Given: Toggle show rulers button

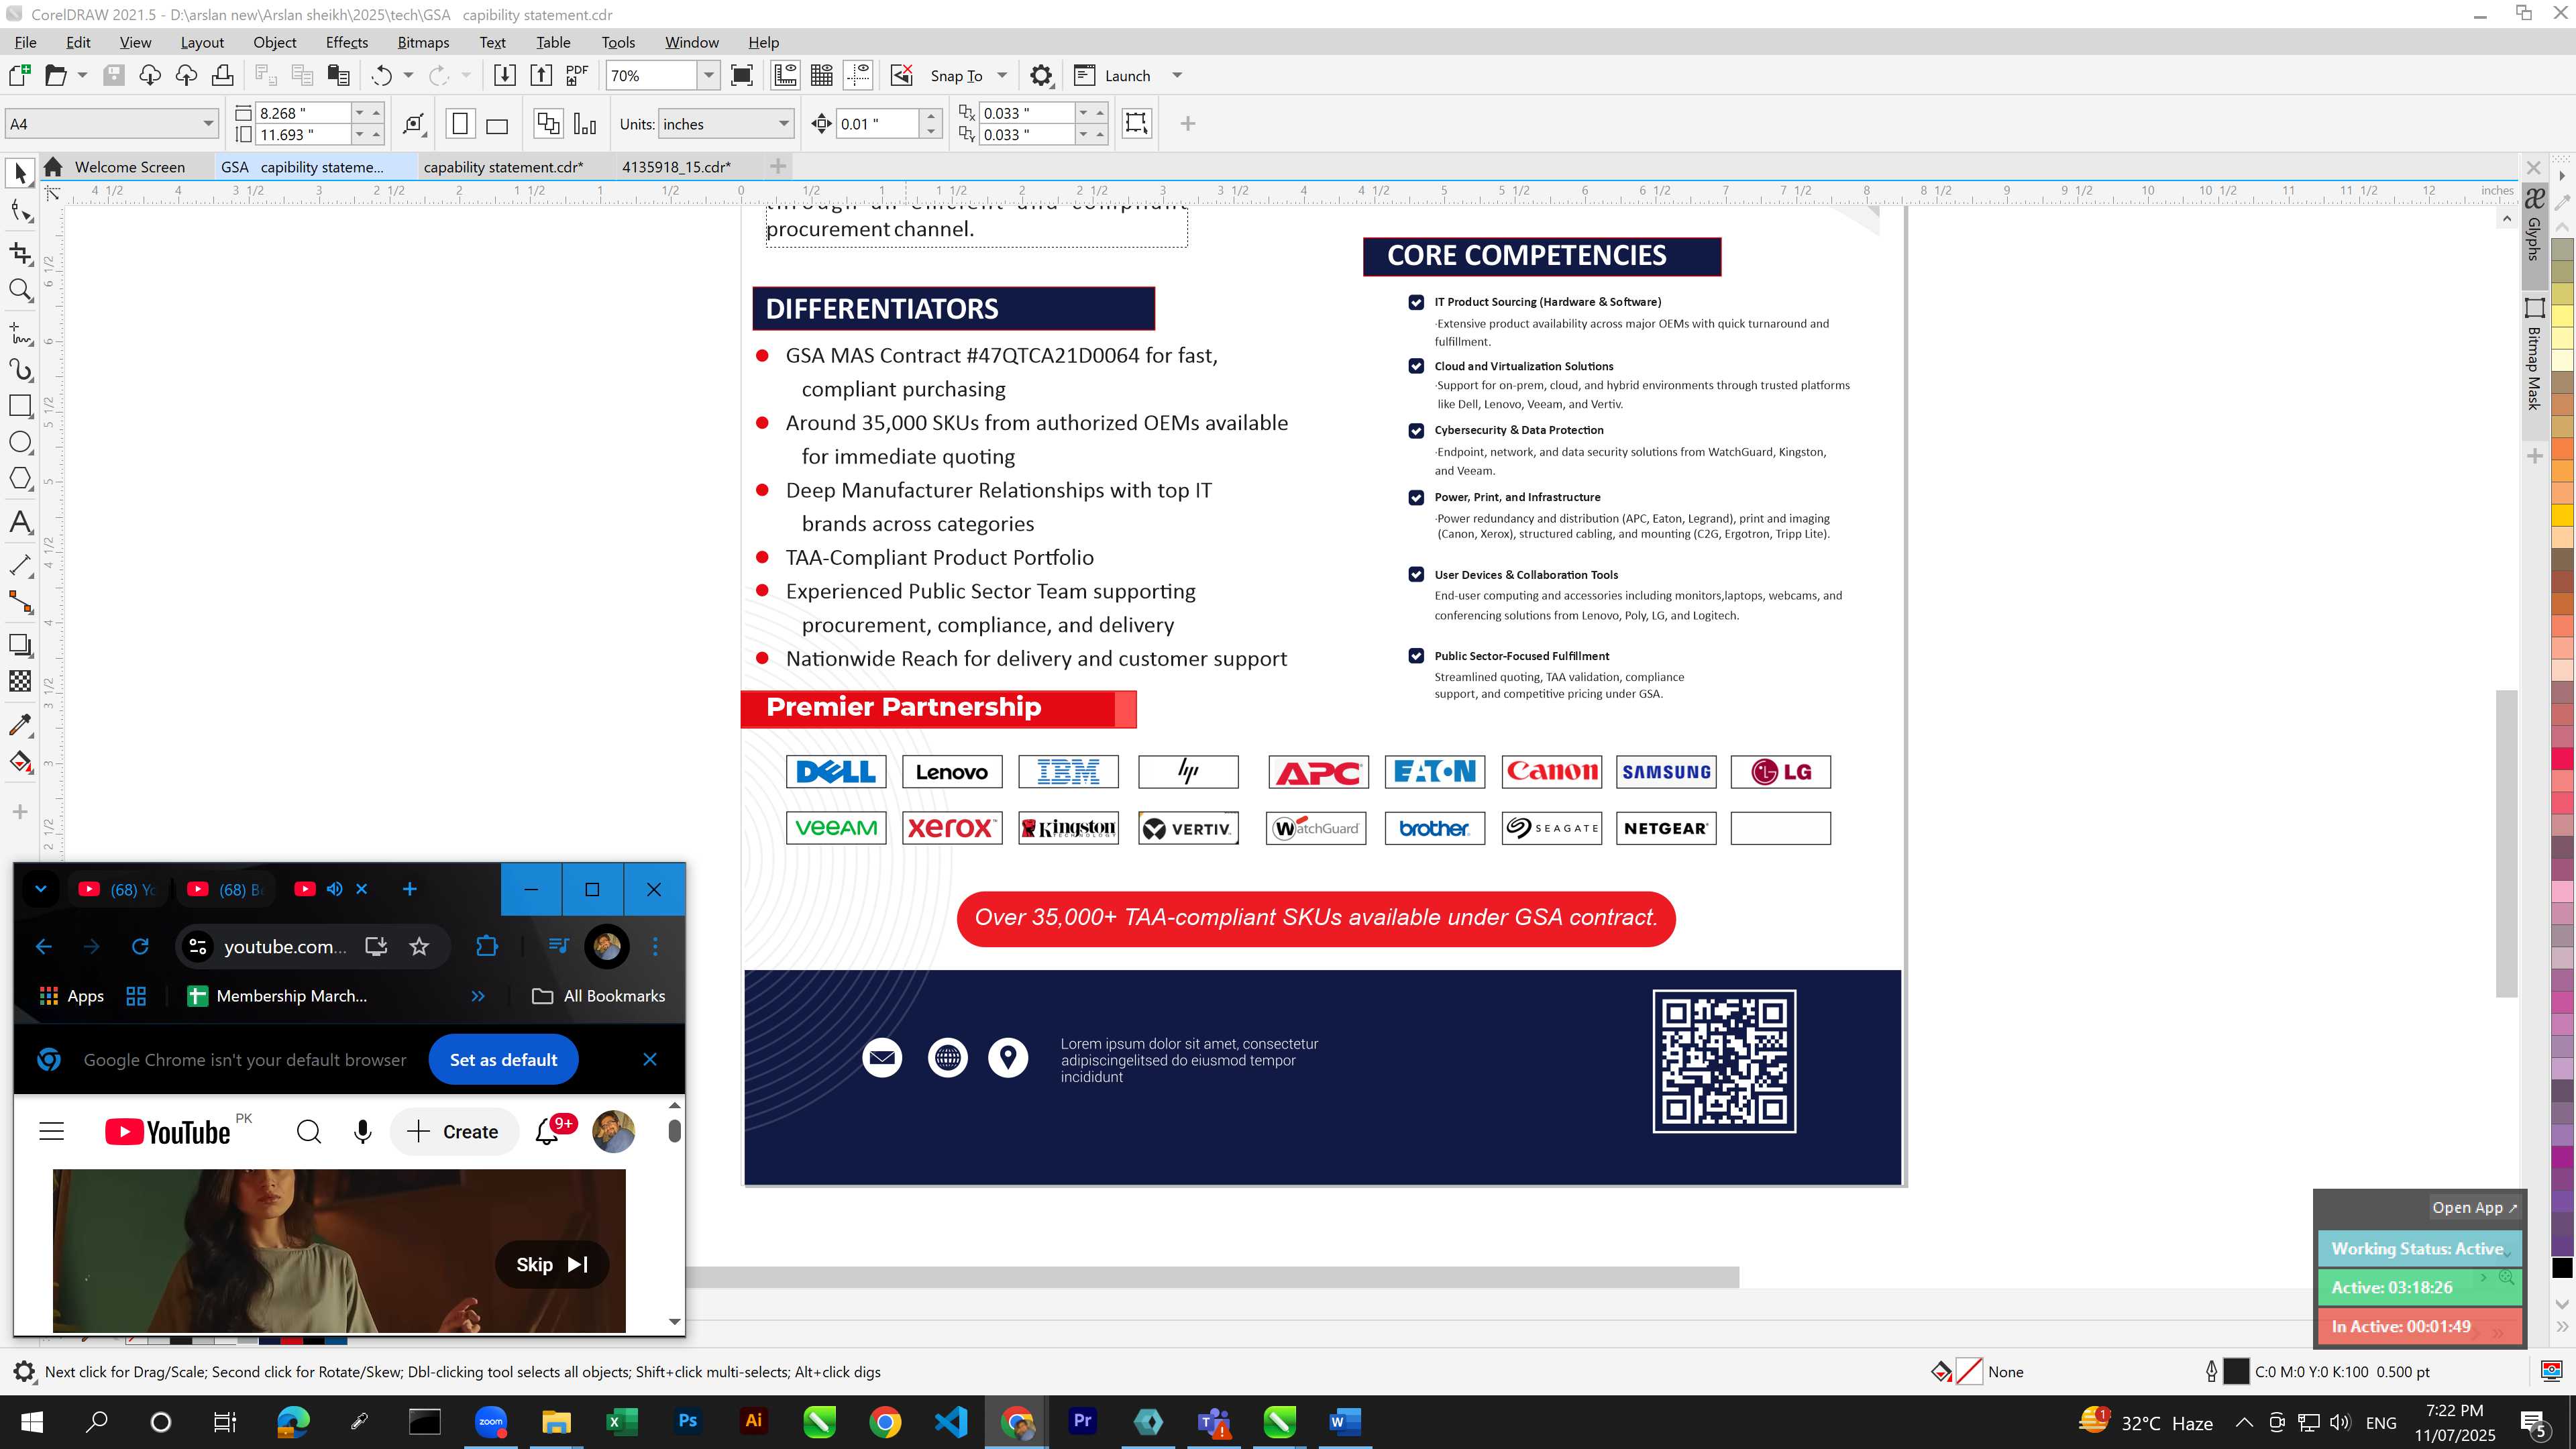Looking at the screenshot, I should (x=785, y=75).
